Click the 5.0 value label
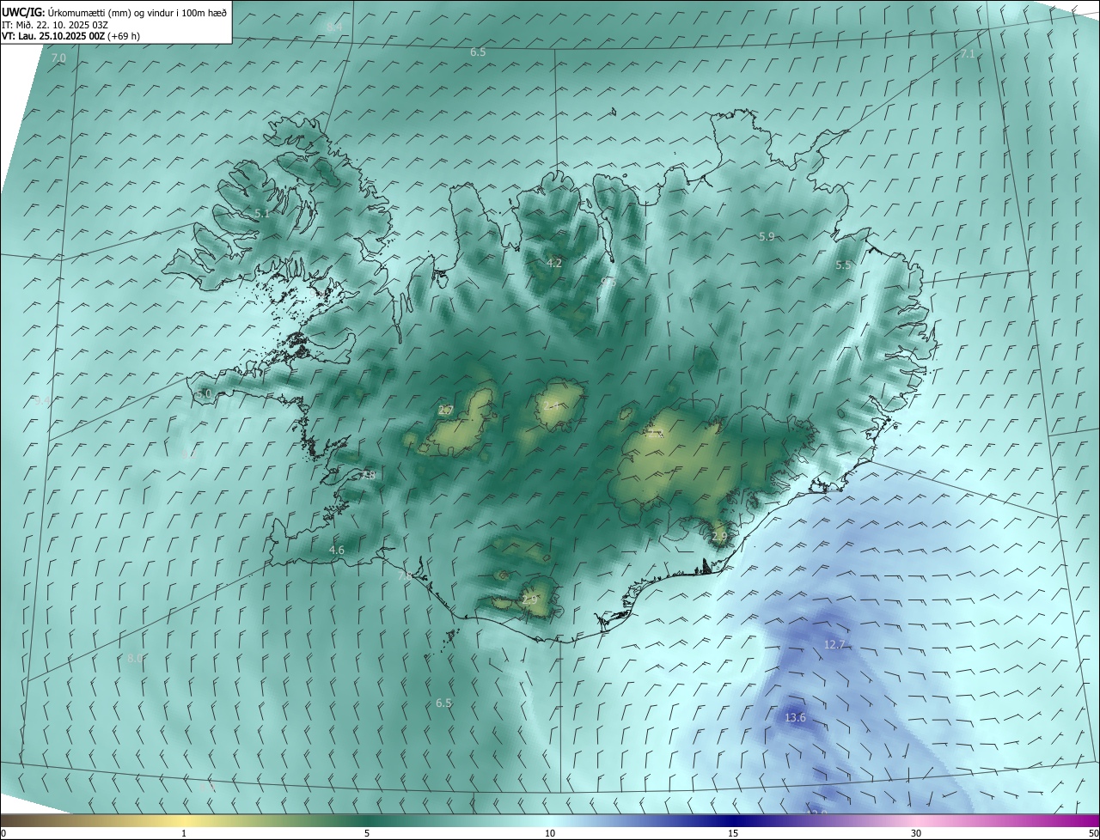This screenshot has height=840, width=1100. [x=204, y=393]
